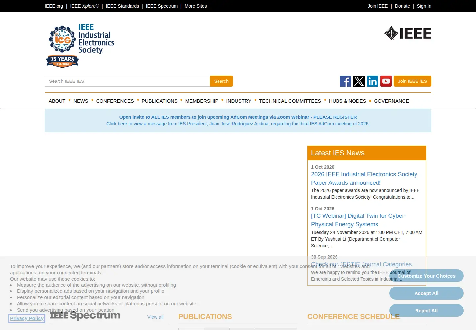Click the PUBLICATIONS section heading
The height and width of the screenshot is (330, 476).
(x=205, y=317)
